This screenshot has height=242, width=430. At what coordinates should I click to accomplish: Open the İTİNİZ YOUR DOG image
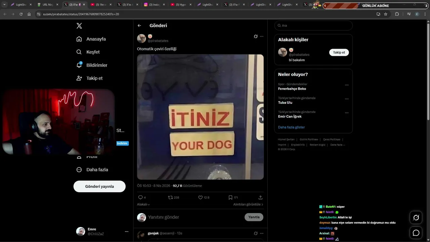click(x=200, y=117)
